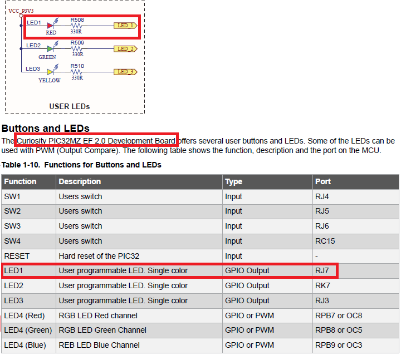Click the Buttons and LEDs heading
The image size is (401, 355).
(x=46, y=129)
